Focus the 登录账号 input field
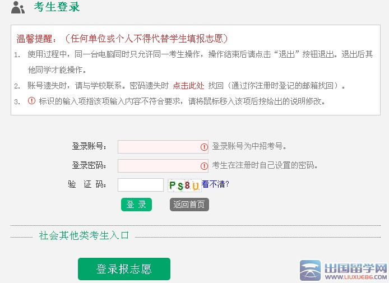Image resolution: width=389 pixels, height=283 pixels. (x=158, y=147)
